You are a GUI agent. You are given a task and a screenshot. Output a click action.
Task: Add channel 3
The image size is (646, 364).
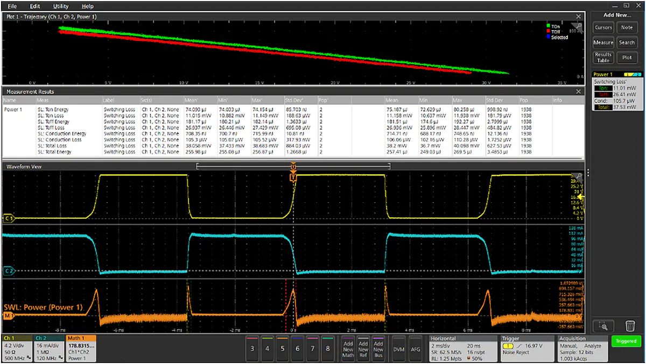click(x=252, y=348)
